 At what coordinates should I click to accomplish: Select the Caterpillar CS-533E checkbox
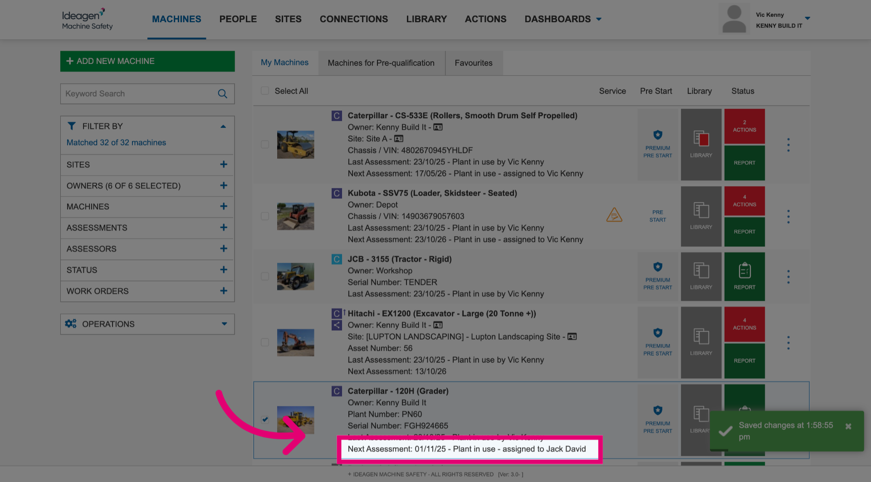tap(265, 144)
